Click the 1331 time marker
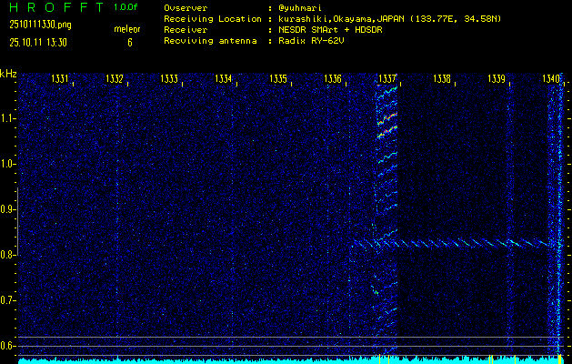This screenshot has width=572, height=364. click(x=59, y=78)
